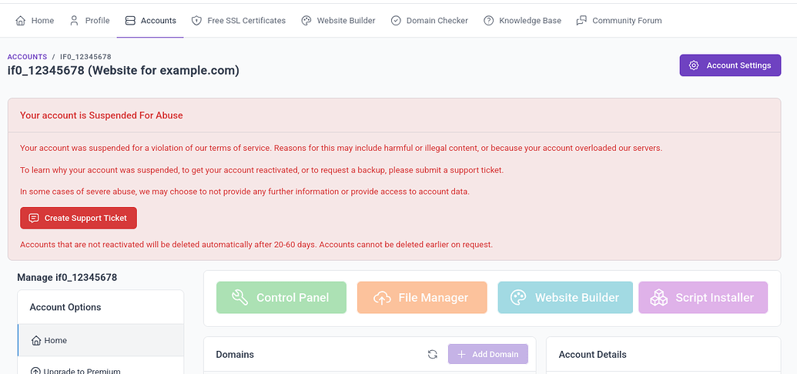Select Upgrade to Premium in the sidebar
This screenshot has height=374, width=797.
click(x=101, y=367)
